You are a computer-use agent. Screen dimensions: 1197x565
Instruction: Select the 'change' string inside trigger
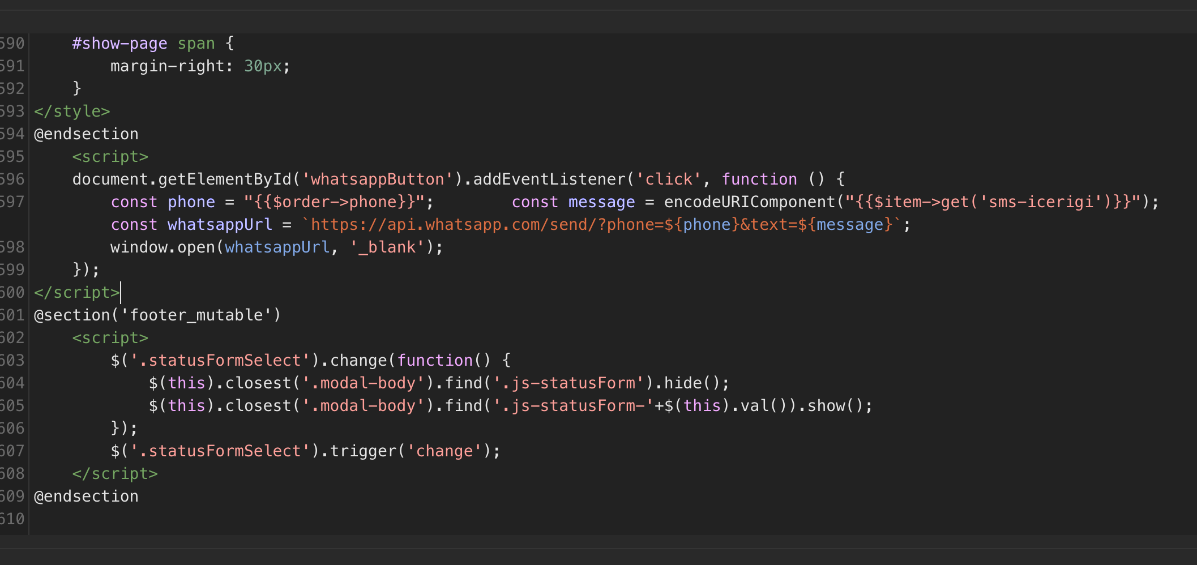coord(444,451)
